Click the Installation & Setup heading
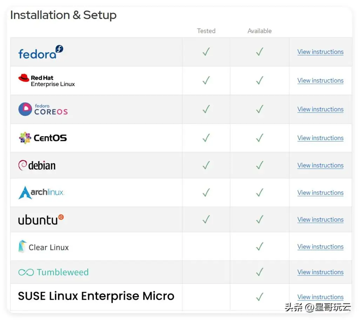Image resolution: width=359 pixels, height=320 pixels. (63, 15)
